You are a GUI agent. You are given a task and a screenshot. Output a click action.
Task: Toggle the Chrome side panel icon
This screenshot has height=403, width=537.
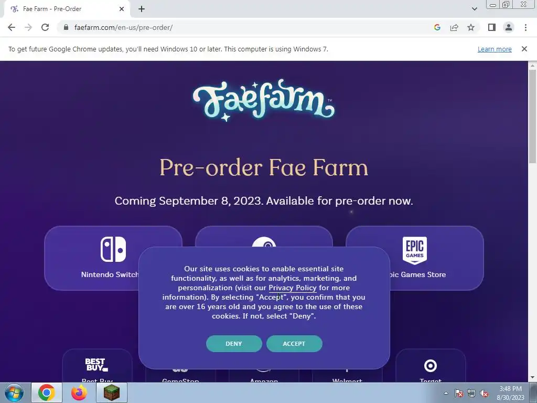(492, 27)
